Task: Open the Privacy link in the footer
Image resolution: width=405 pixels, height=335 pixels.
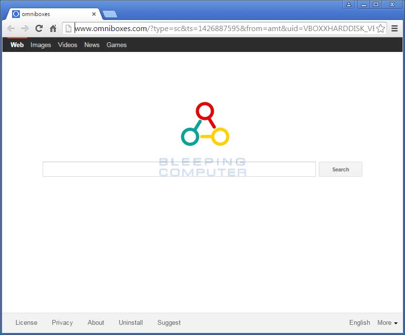Action: point(62,322)
